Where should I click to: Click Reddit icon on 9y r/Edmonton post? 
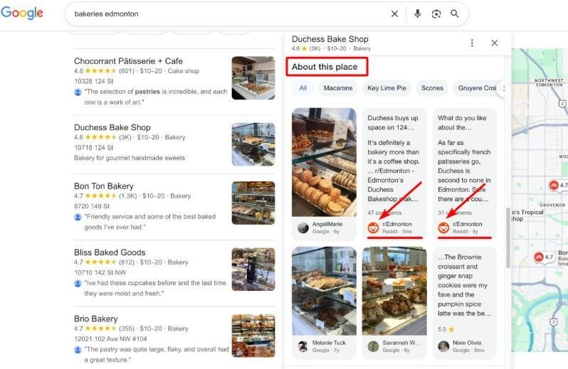click(x=443, y=228)
